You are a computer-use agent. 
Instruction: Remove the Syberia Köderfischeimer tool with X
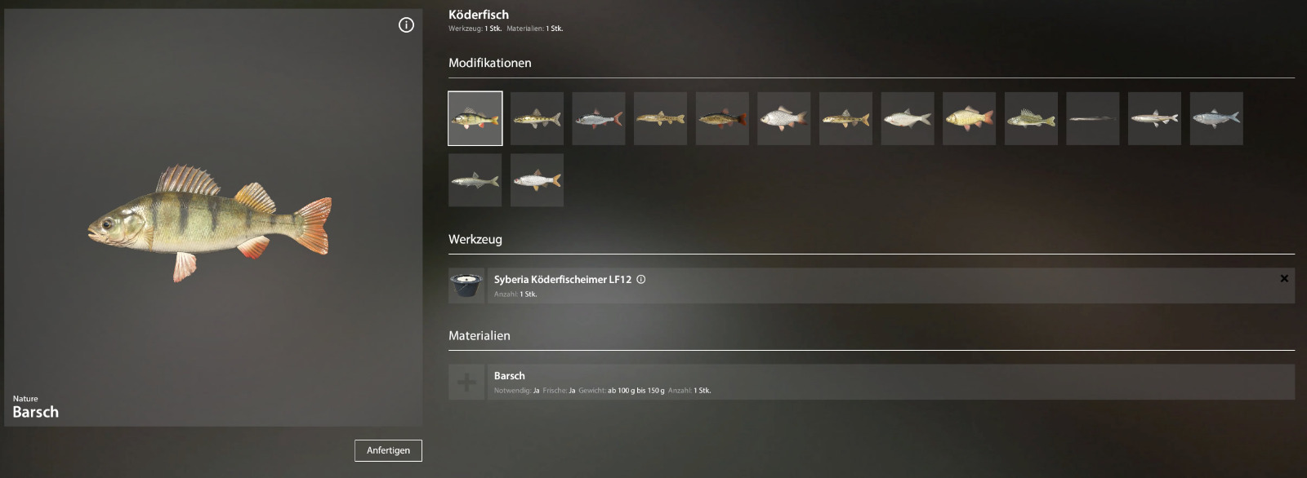coord(1284,279)
